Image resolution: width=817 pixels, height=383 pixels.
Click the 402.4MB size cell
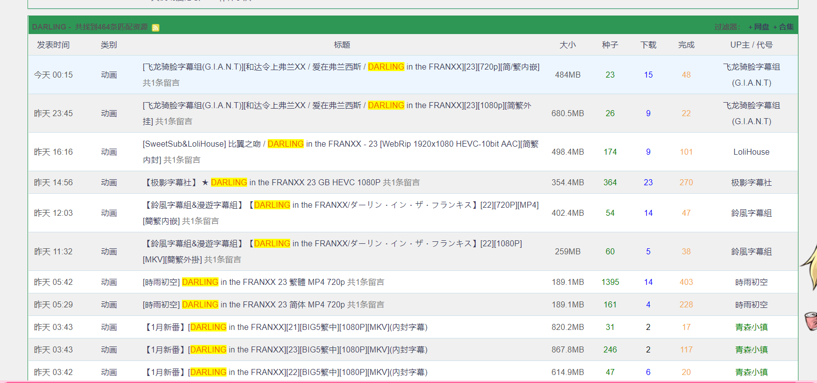[567, 213]
